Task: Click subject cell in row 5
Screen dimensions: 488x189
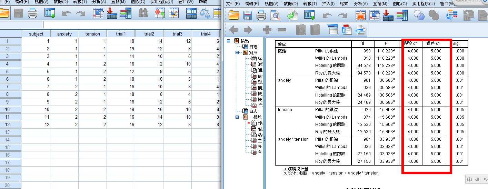Action: [36, 71]
